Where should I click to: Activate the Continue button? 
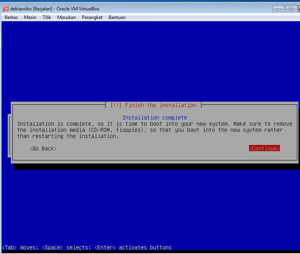coord(264,148)
